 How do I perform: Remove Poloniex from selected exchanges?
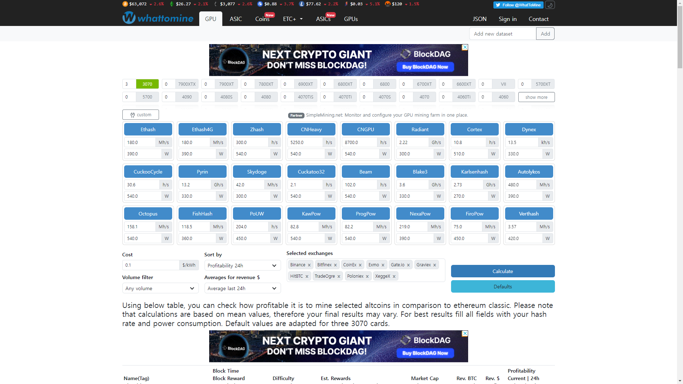tap(367, 277)
